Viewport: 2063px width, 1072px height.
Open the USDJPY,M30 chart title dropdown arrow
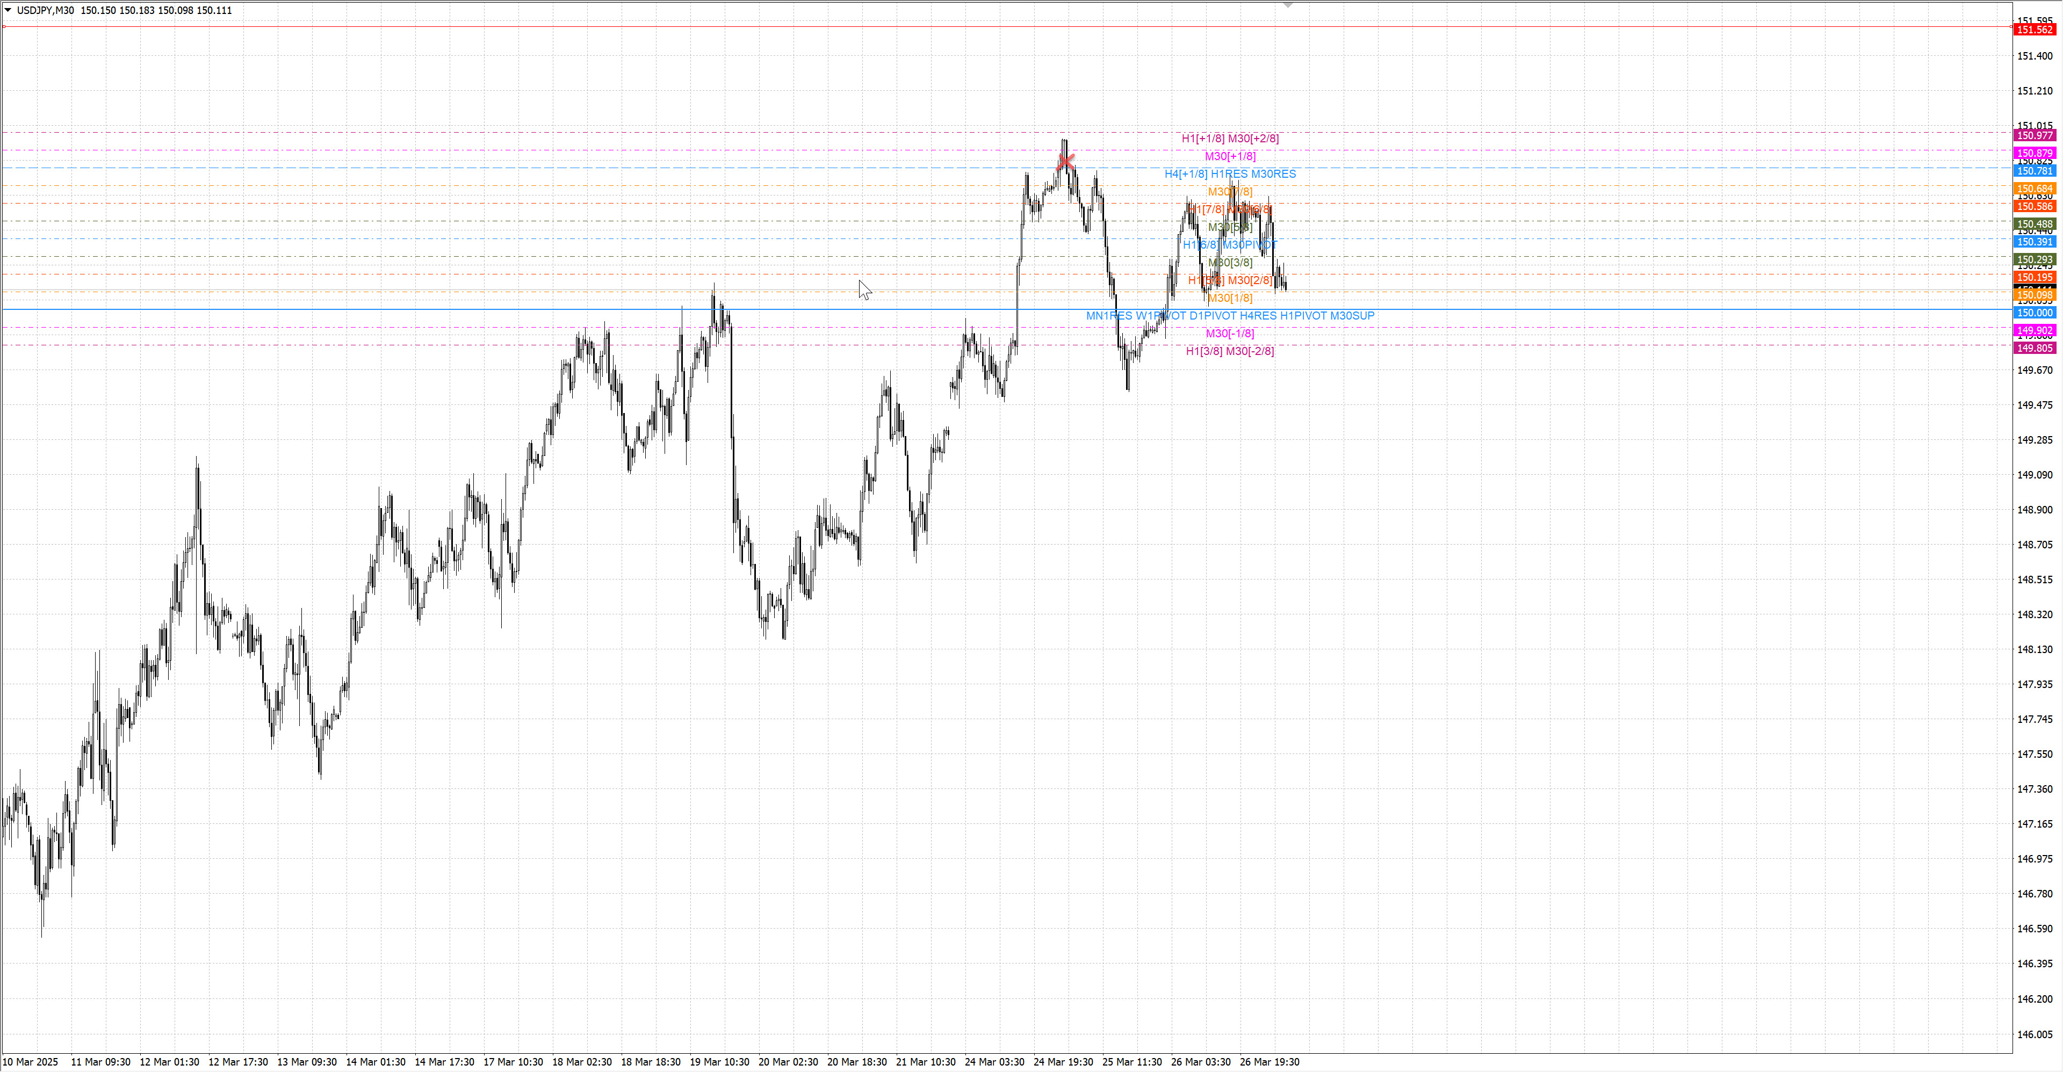click(8, 10)
